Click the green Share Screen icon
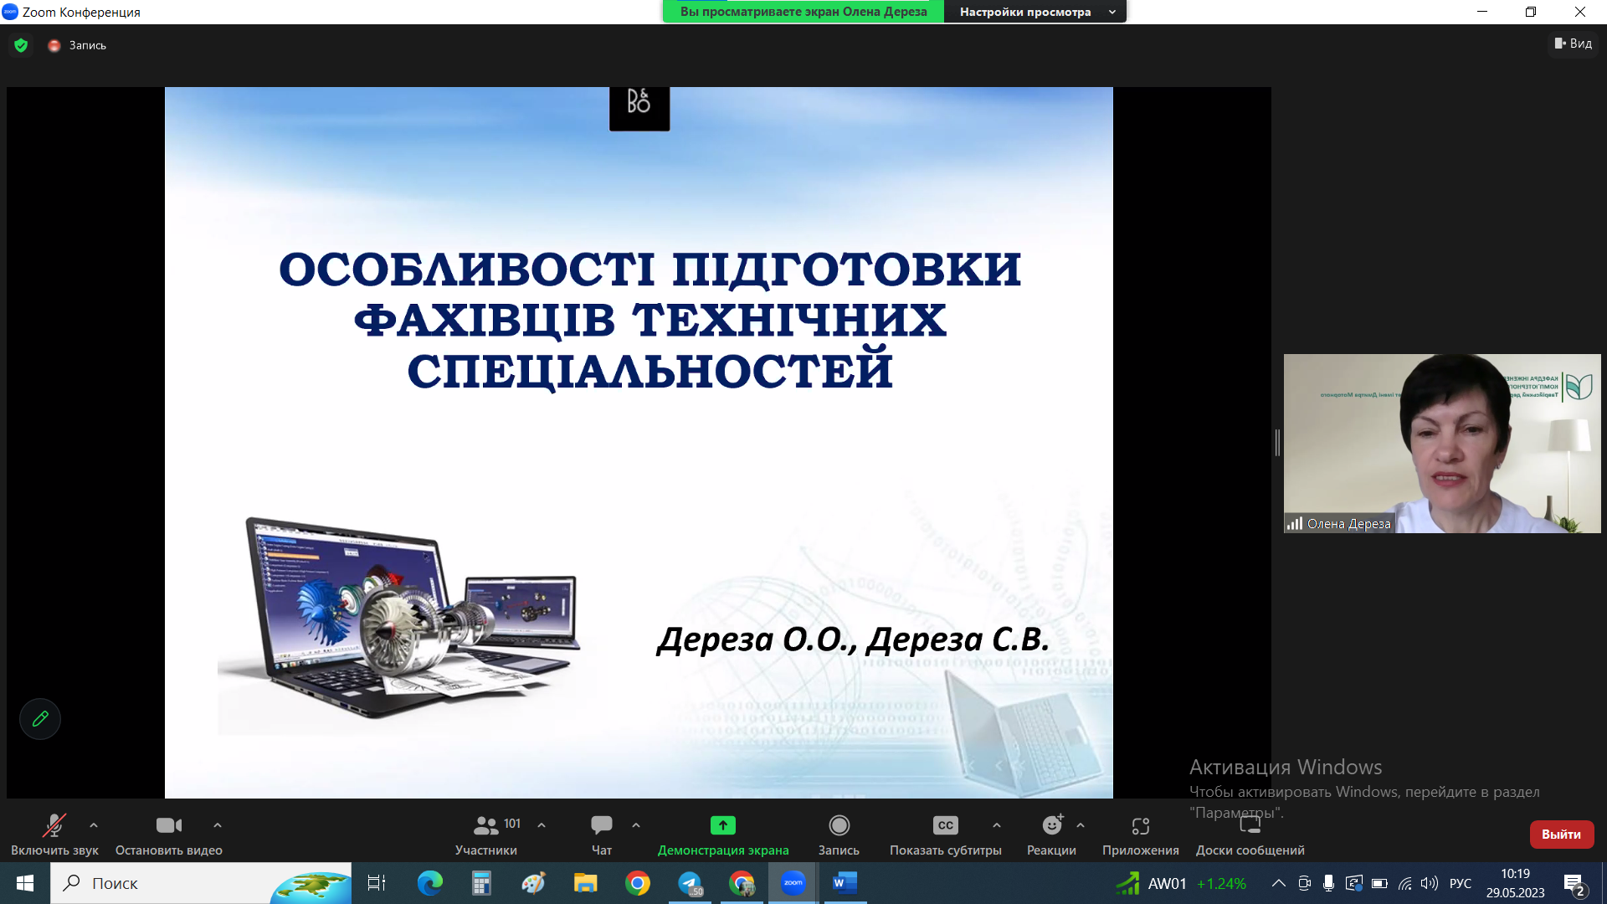 pyautogui.click(x=722, y=825)
